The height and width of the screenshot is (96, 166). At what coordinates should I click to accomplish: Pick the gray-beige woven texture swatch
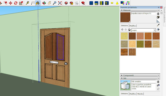pyautogui.click(x=124, y=44)
